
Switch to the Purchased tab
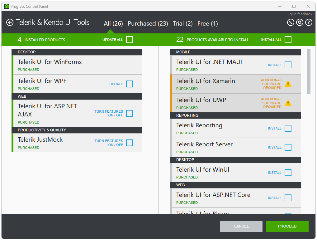(x=148, y=23)
